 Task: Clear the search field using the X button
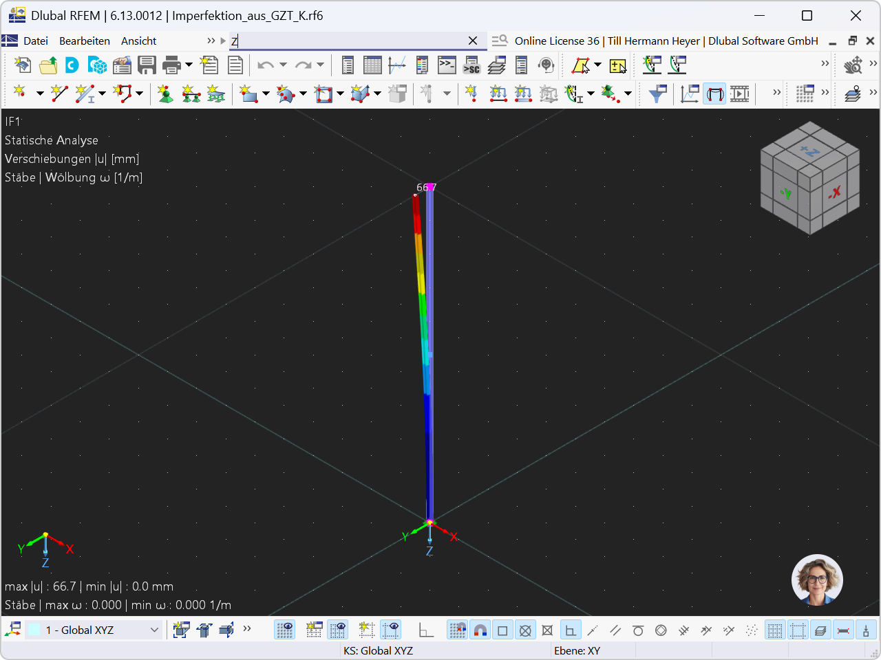(473, 41)
